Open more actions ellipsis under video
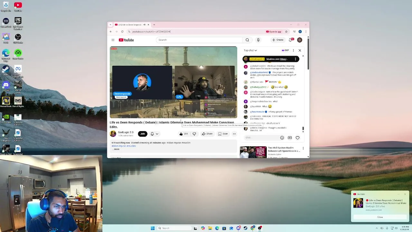The width and height of the screenshot is (412, 232). tap(234, 134)
